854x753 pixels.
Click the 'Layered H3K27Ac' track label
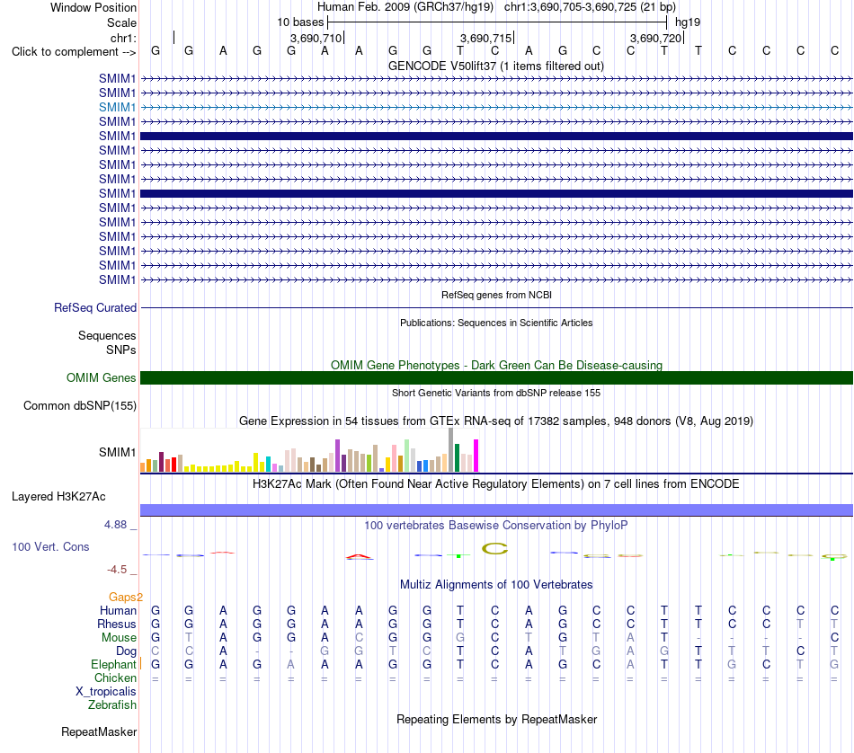click(x=58, y=497)
